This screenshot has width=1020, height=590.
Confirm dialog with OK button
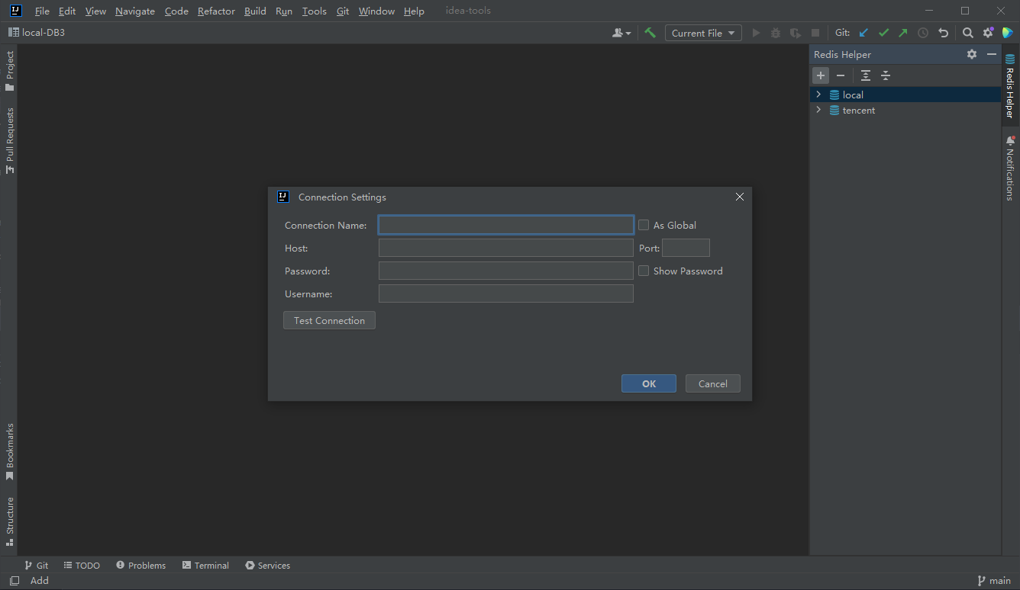coord(649,383)
